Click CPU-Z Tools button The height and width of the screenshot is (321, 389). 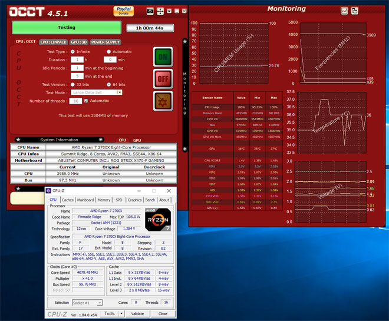point(110,313)
